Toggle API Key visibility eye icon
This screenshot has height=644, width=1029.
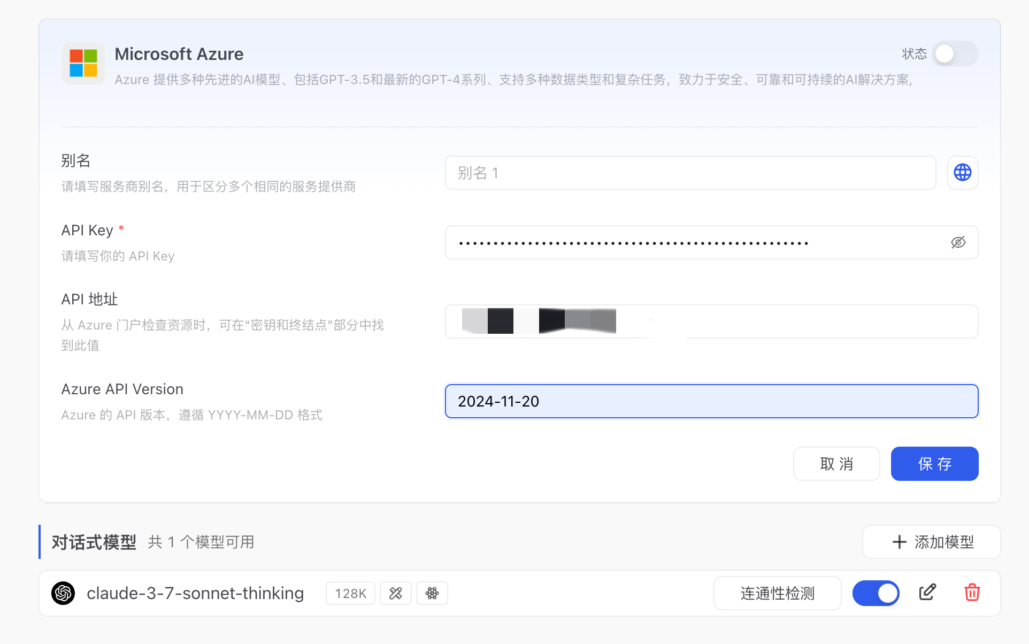coord(958,242)
